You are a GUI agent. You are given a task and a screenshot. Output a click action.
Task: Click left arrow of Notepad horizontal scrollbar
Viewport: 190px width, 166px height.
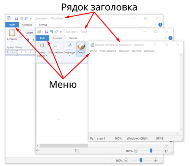[90, 133]
